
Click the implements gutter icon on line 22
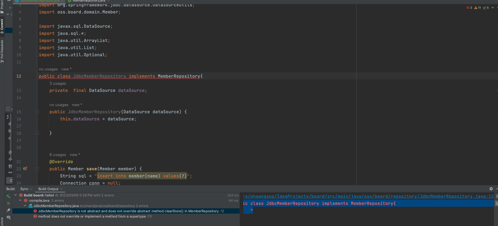pos(25,169)
